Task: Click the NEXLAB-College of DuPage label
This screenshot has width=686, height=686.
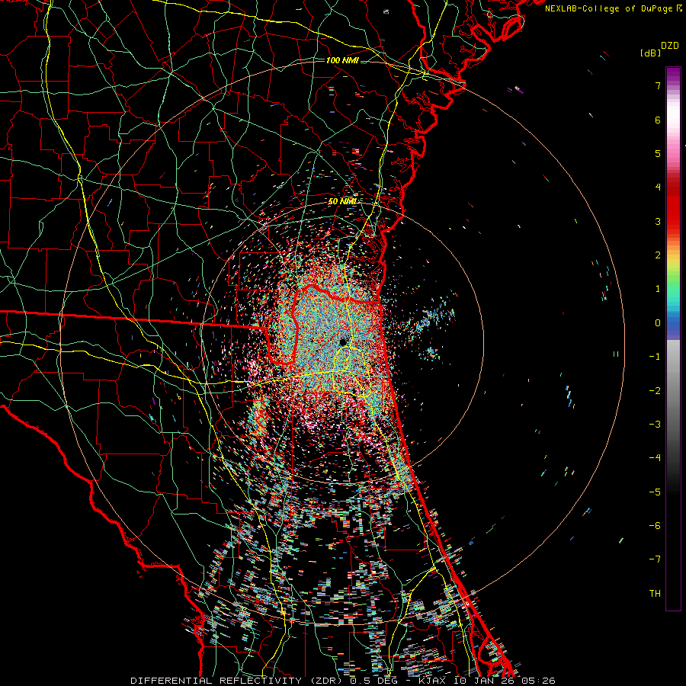Action: pyautogui.click(x=613, y=8)
